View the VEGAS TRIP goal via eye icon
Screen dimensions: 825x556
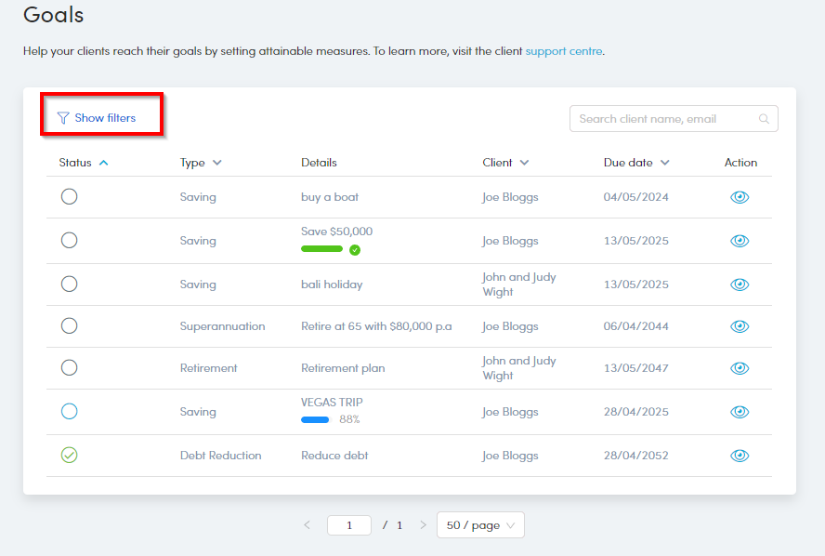740,412
